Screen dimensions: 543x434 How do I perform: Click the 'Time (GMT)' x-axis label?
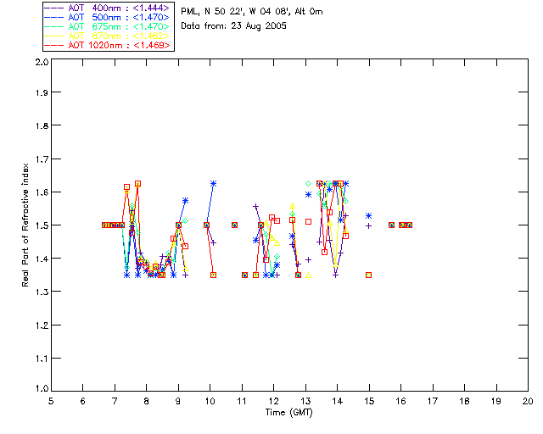[288, 412]
